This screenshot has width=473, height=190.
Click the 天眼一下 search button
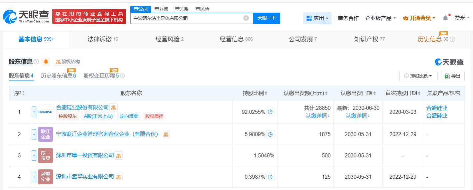click(x=266, y=18)
